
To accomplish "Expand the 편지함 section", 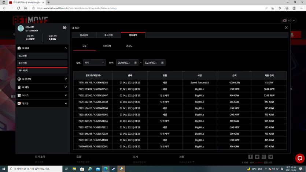I will (x=66, y=103).
